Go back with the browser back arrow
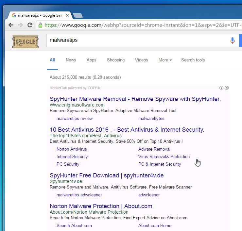This screenshot has height=231, width=242. (11, 25)
